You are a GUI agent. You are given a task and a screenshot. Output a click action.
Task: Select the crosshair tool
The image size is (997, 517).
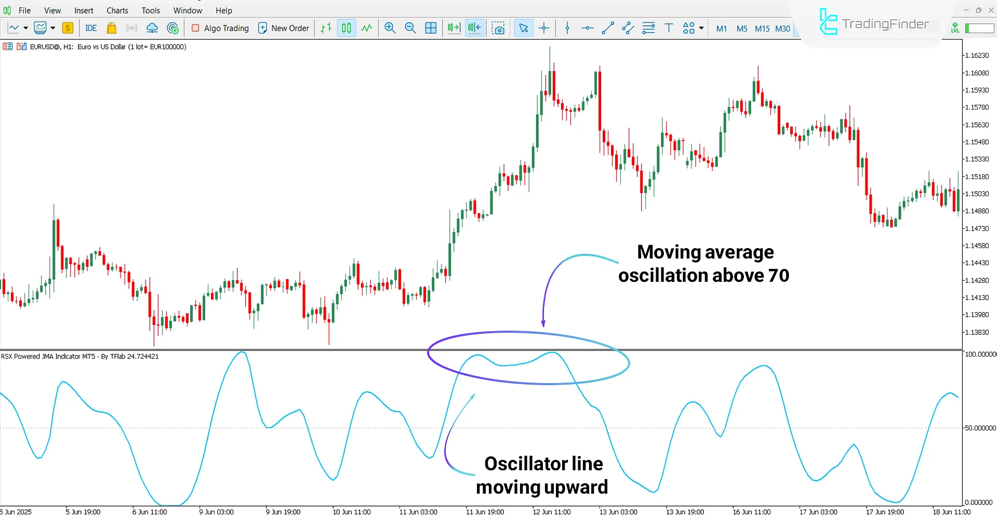pos(544,28)
